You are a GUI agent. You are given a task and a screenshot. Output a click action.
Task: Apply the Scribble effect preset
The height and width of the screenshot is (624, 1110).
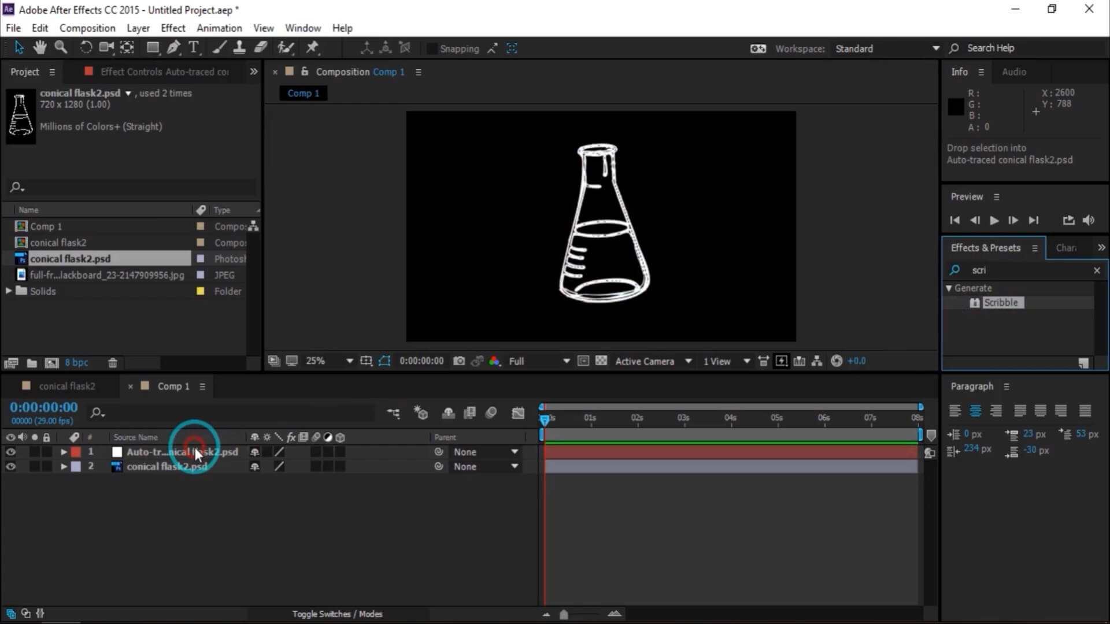pyautogui.click(x=1002, y=302)
